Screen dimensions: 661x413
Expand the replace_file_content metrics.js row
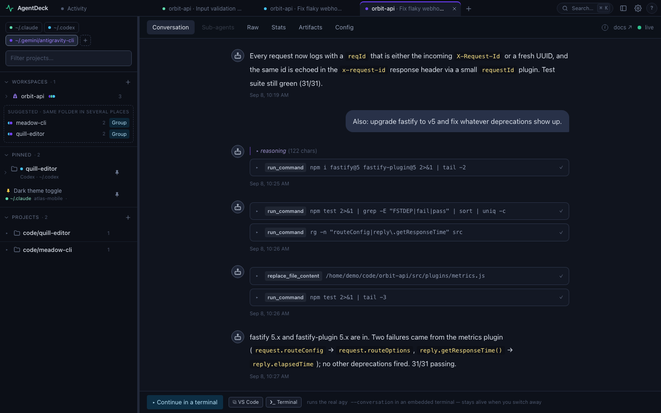pos(409,276)
